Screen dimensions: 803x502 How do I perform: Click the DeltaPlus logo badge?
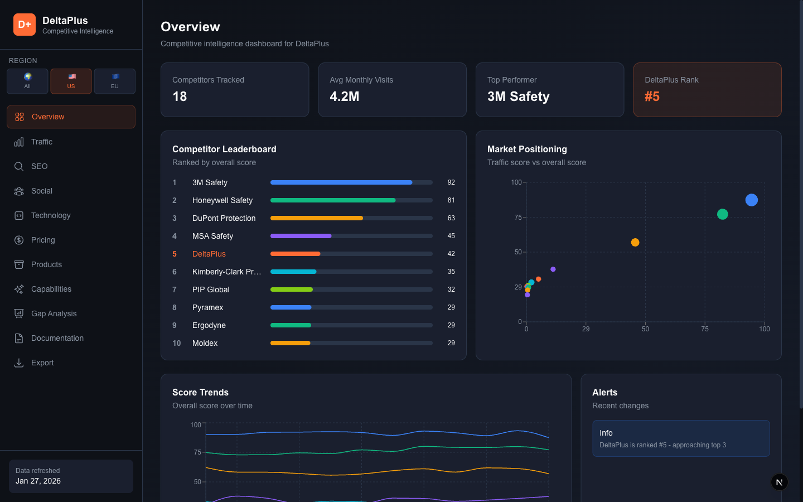25,24
